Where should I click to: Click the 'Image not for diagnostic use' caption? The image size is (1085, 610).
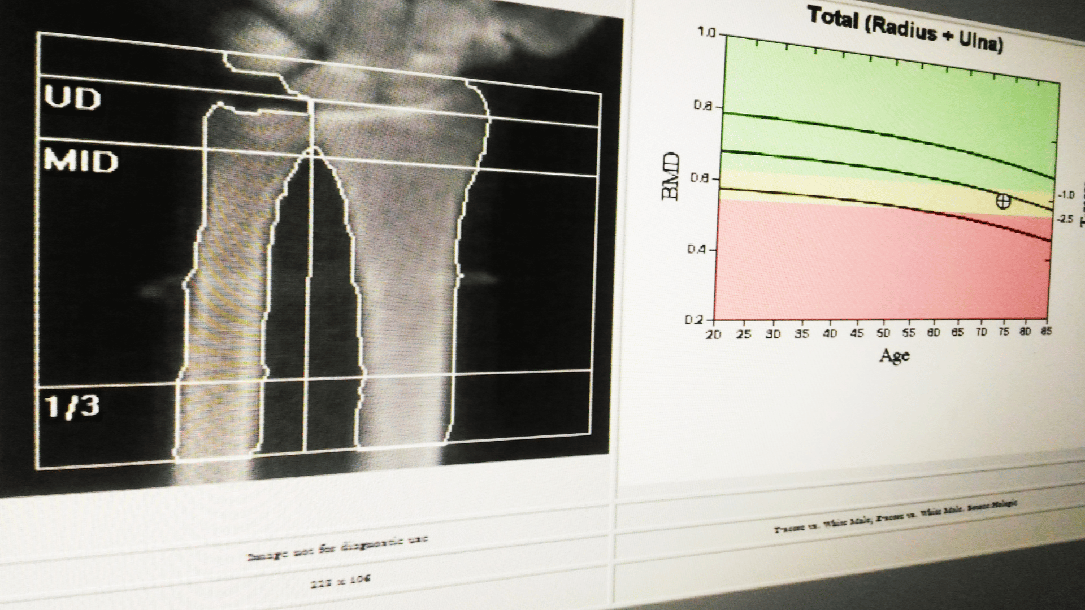click(x=337, y=547)
